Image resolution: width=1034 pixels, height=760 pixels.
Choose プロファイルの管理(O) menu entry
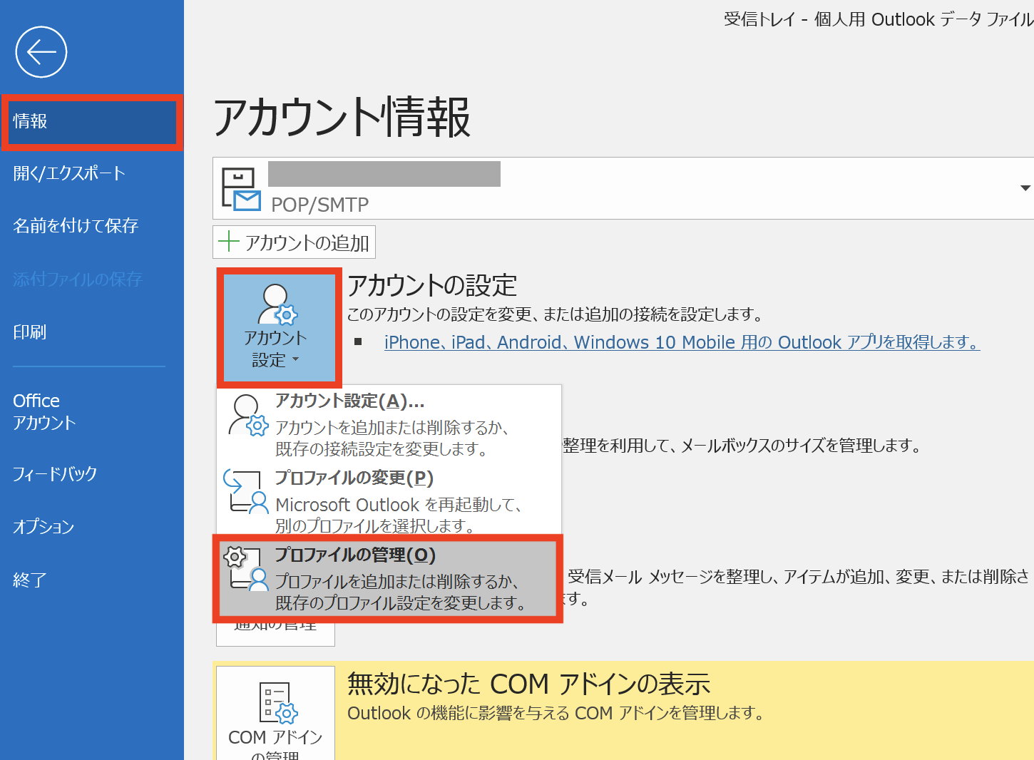388,579
